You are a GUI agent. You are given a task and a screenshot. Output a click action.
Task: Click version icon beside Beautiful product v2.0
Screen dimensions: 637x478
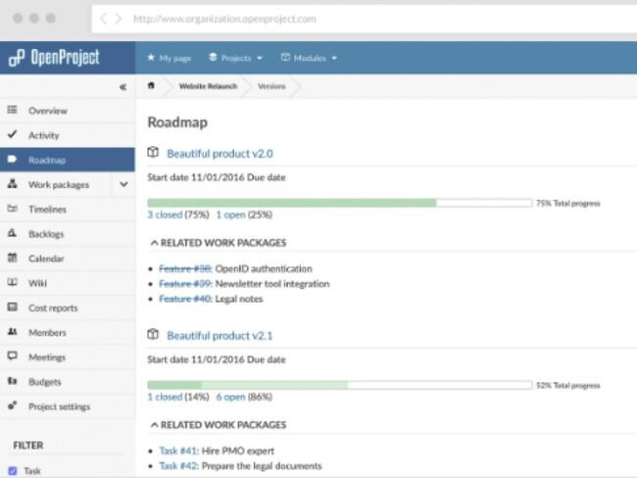(153, 152)
